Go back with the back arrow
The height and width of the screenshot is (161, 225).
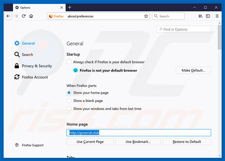tap(8, 16)
